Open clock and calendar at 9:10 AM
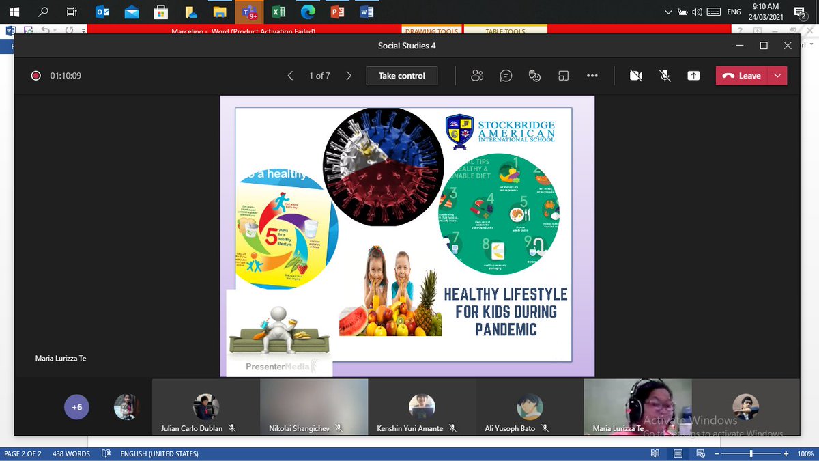This screenshot has height=461, width=819. pos(766,12)
